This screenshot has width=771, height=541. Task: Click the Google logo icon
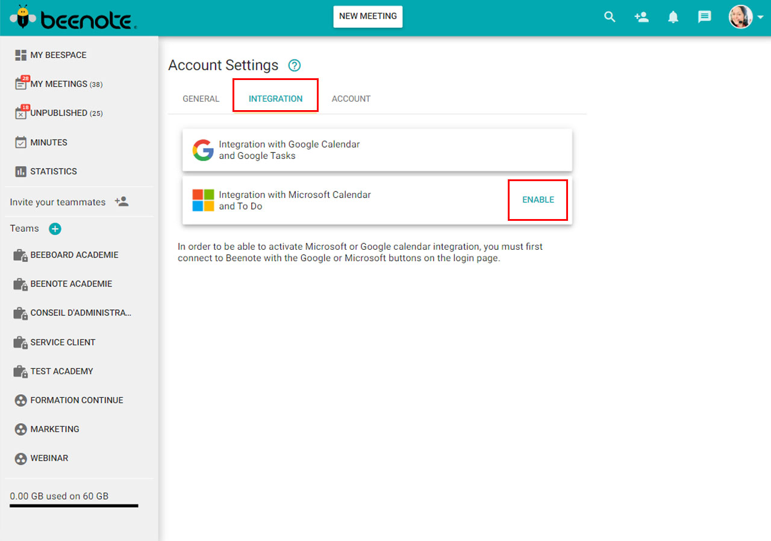pyautogui.click(x=203, y=150)
